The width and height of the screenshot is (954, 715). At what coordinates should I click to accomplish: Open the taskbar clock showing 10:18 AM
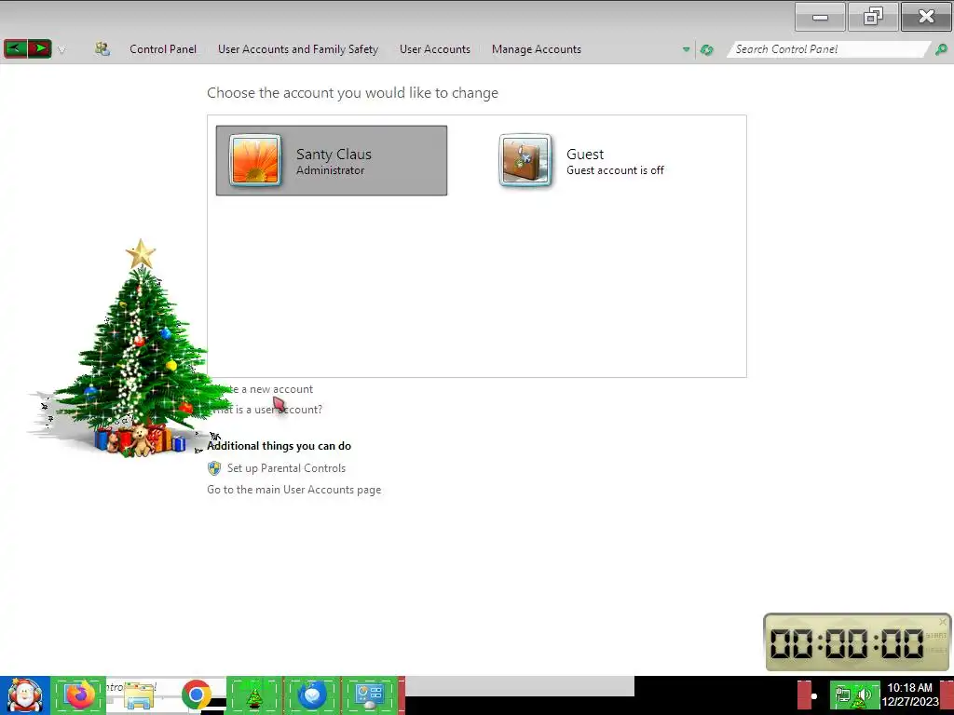pyautogui.click(x=910, y=695)
